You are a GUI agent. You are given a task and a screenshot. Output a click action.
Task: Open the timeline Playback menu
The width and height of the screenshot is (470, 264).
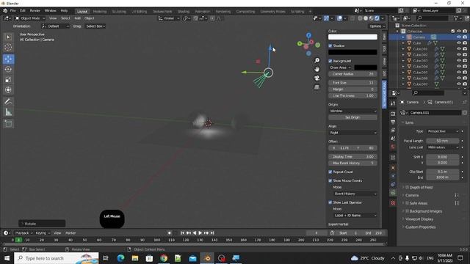23,233
